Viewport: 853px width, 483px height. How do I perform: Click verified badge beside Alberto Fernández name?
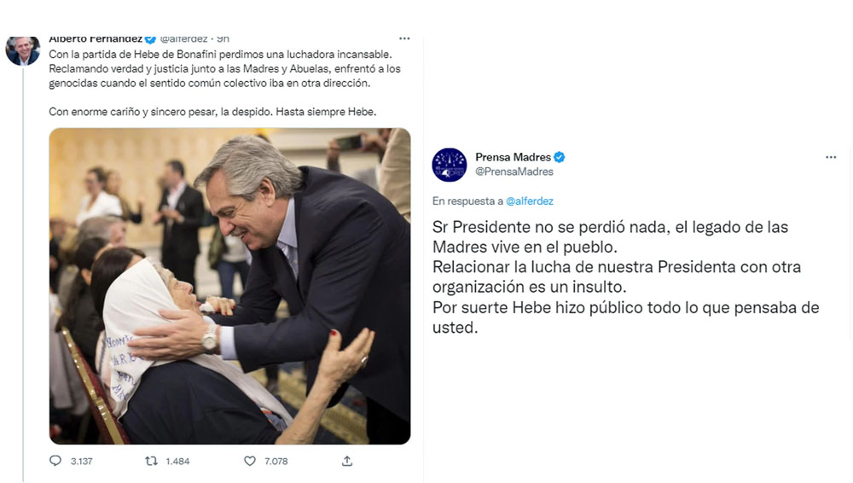tap(151, 39)
